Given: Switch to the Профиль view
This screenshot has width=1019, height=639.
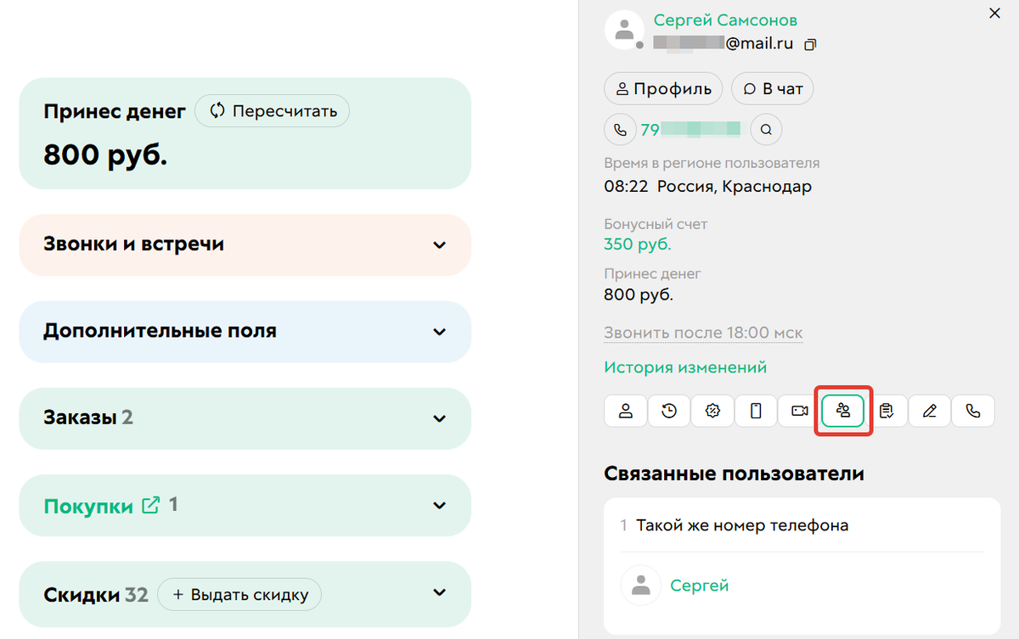Looking at the screenshot, I should coord(662,88).
